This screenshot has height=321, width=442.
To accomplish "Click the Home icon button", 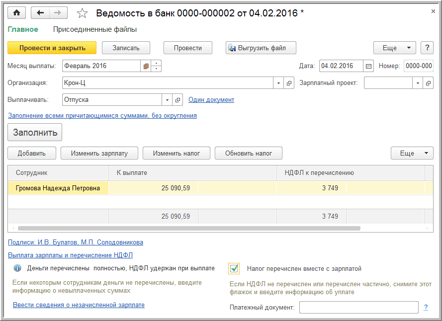I will (x=16, y=13).
